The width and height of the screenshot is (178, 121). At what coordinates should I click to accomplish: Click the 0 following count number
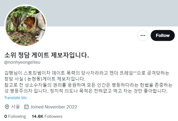point(6,116)
